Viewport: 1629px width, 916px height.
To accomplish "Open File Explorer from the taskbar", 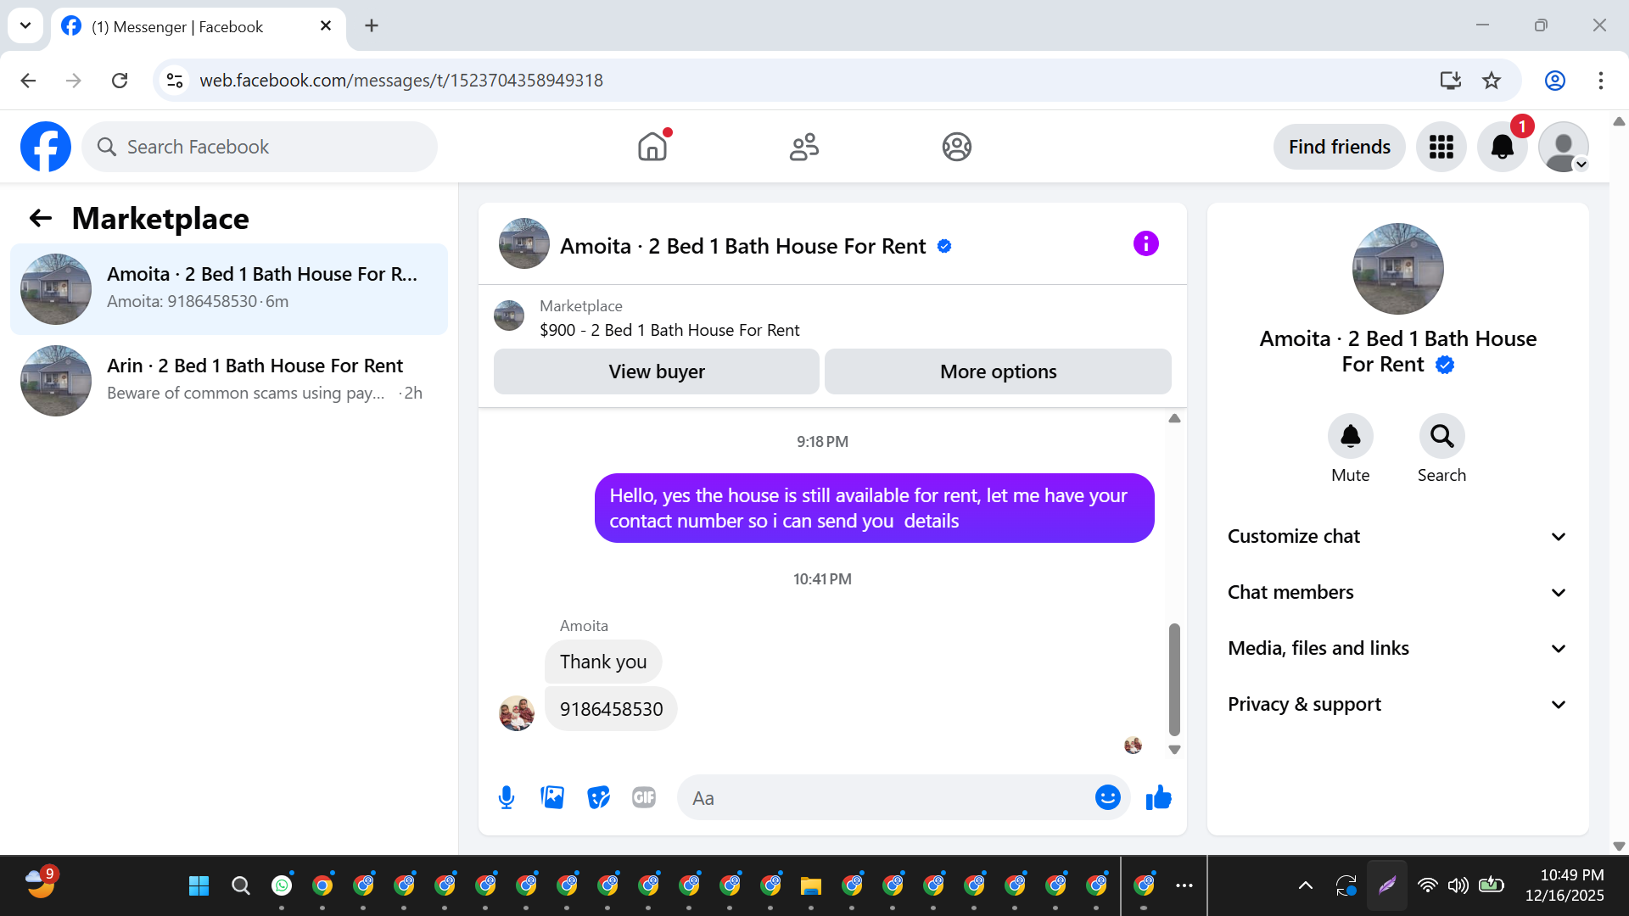I will tap(810, 885).
